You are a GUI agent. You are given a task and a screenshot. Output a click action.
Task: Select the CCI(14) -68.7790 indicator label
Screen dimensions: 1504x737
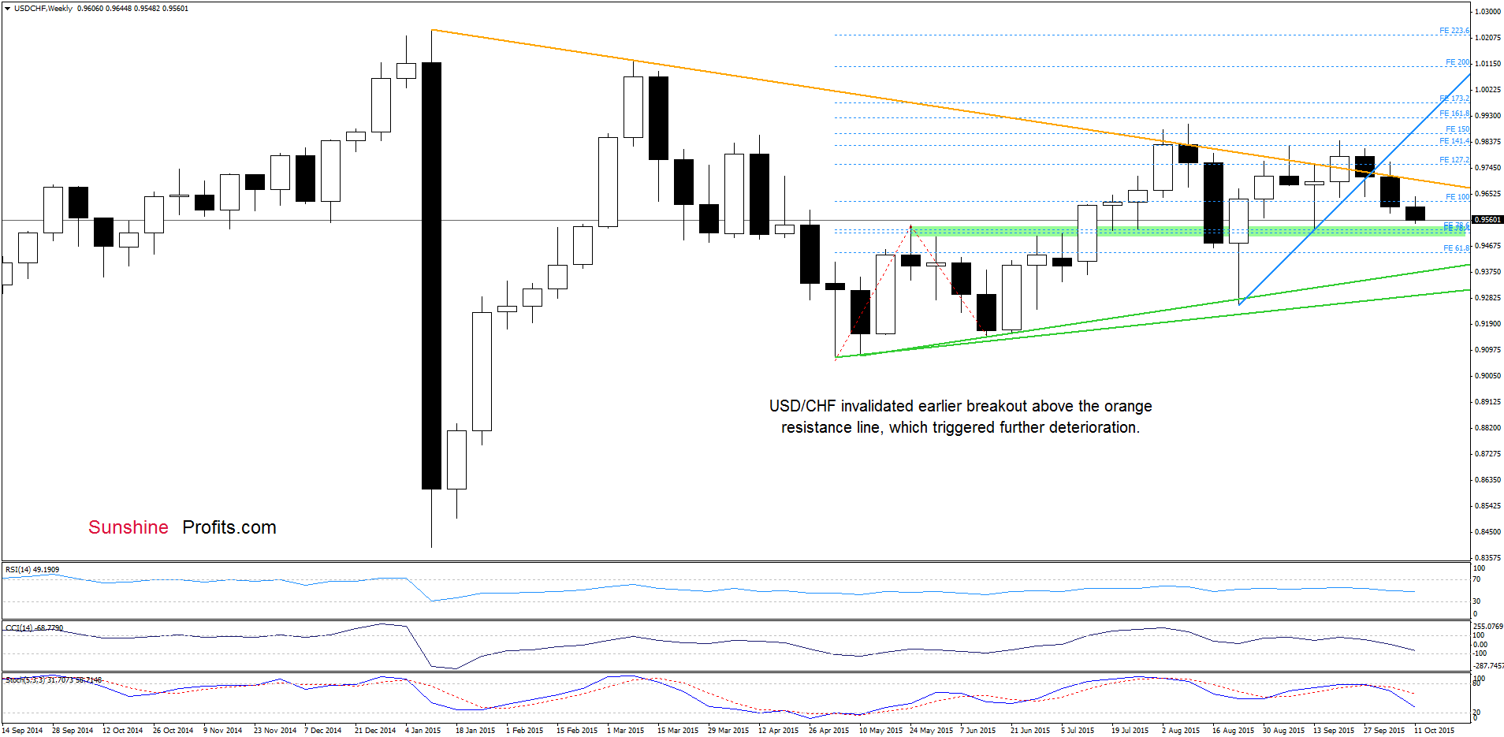[34, 627]
